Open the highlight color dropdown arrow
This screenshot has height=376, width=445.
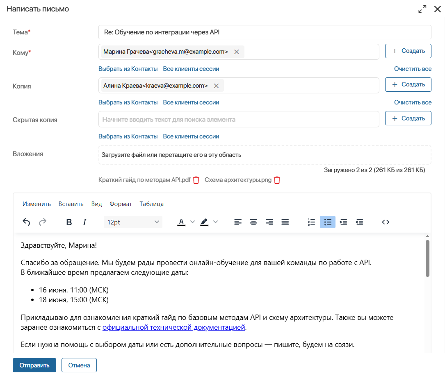(216, 222)
